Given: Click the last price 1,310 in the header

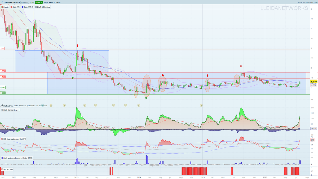Looking at the screenshot, I should tap(32, 2).
